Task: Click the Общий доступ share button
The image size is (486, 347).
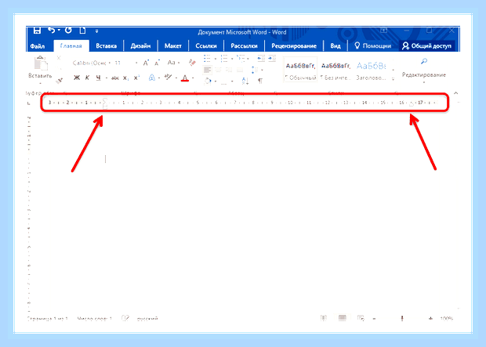Action: (426, 46)
